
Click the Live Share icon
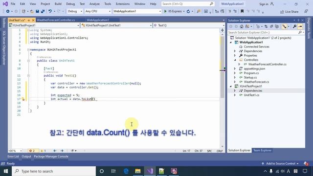pyautogui.click(x=282, y=12)
